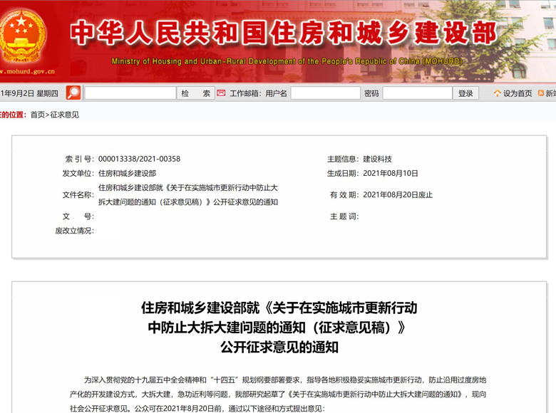
Task: Focus the 密码 password field
Action: tap(417, 93)
